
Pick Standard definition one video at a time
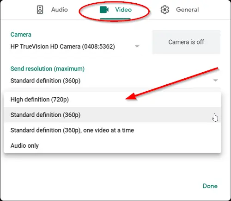click(x=113, y=130)
